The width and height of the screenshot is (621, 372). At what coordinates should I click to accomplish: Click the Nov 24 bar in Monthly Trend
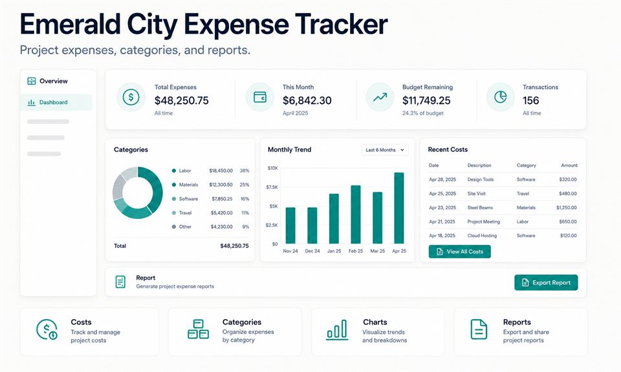click(290, 225)
